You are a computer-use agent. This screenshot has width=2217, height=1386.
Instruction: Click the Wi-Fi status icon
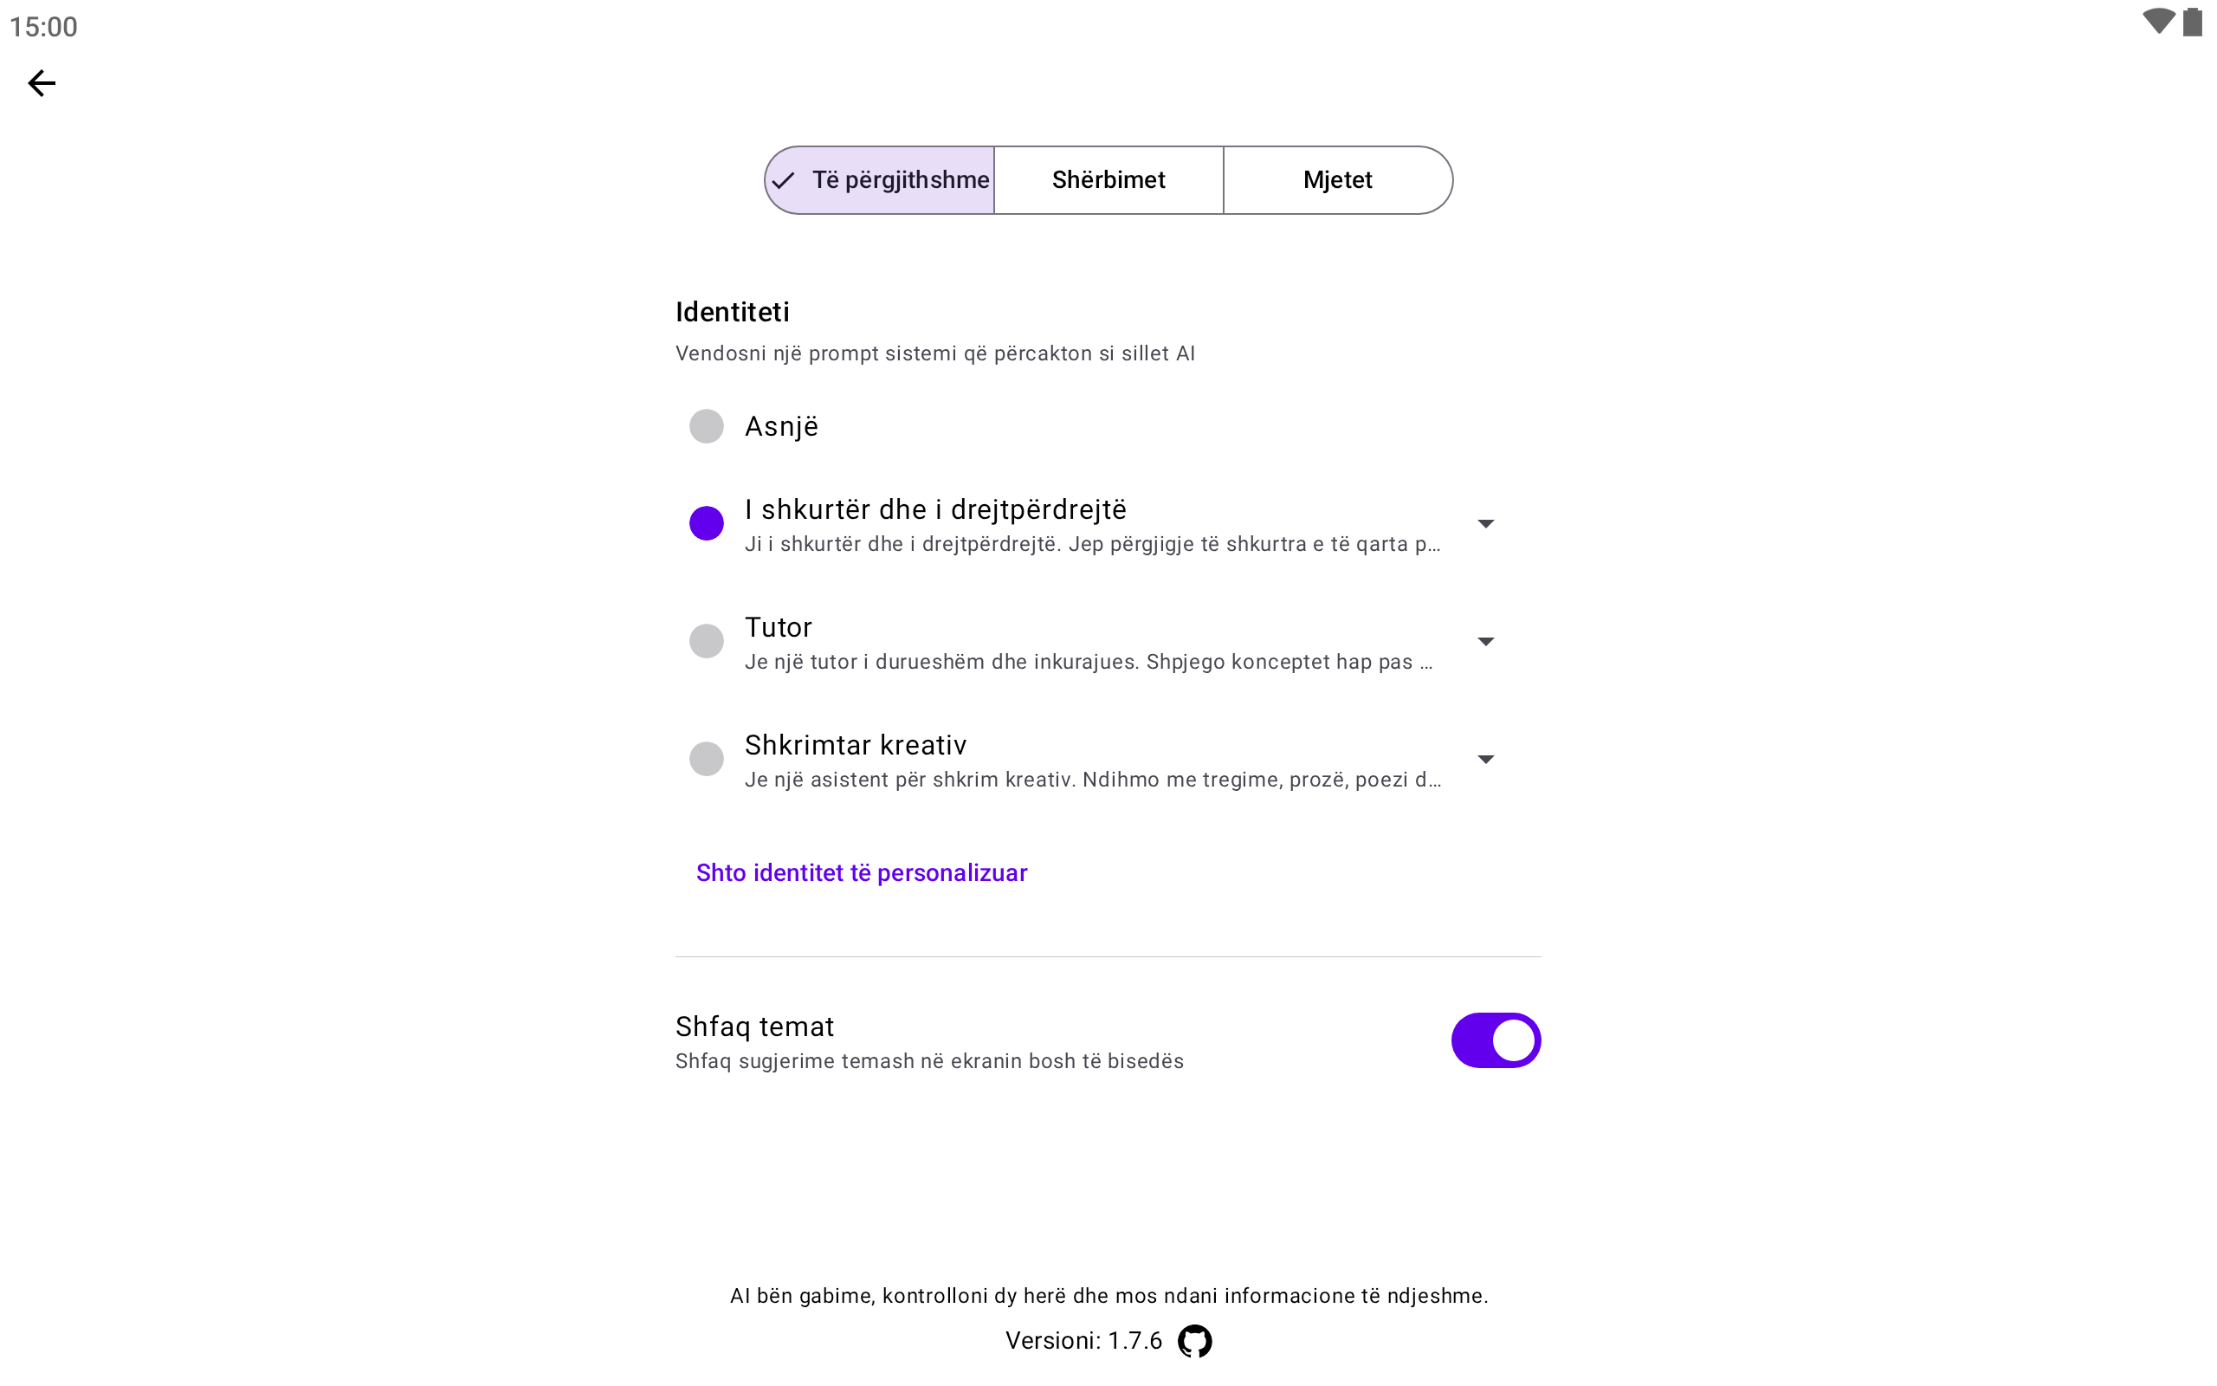click(2157, 22)
